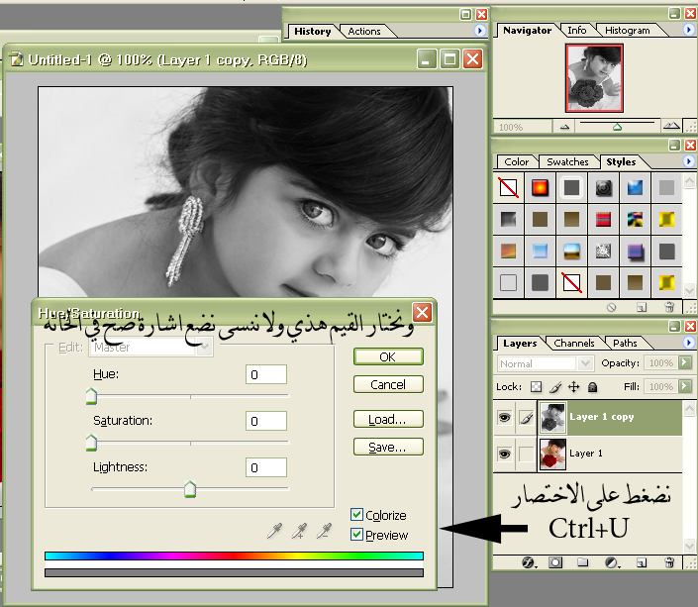
Task: Hide Layer 1 copy with eye icon
Action: click(503, 418)
